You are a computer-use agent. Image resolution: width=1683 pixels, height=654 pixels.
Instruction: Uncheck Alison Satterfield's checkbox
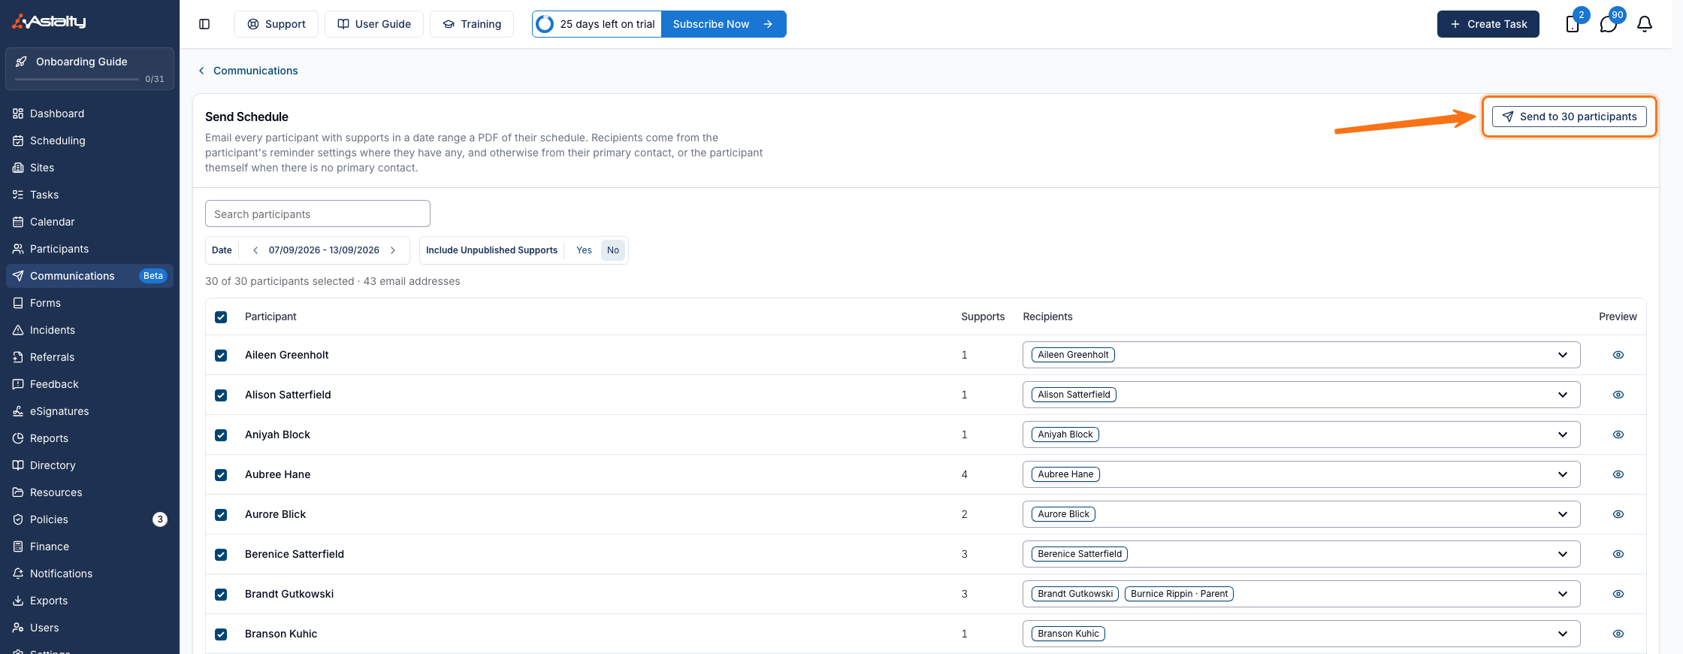click(x=221, y=395)
